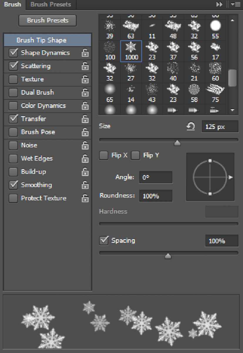
Task: Uncheck the Spacing checkbox
Action: click(x=104, y=240)
